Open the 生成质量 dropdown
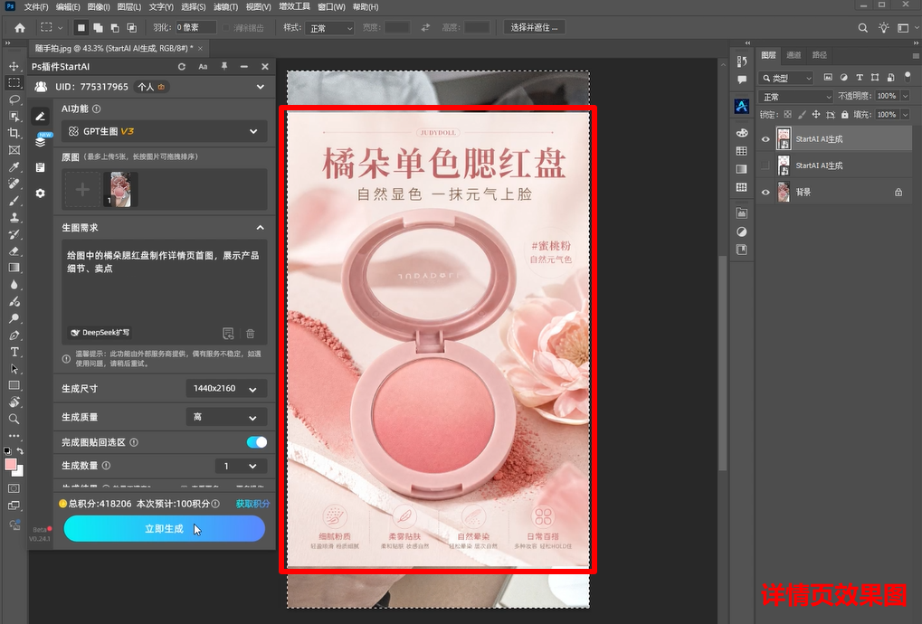The height and width of the screenshot is (624, 922). [x=226, y=417]
